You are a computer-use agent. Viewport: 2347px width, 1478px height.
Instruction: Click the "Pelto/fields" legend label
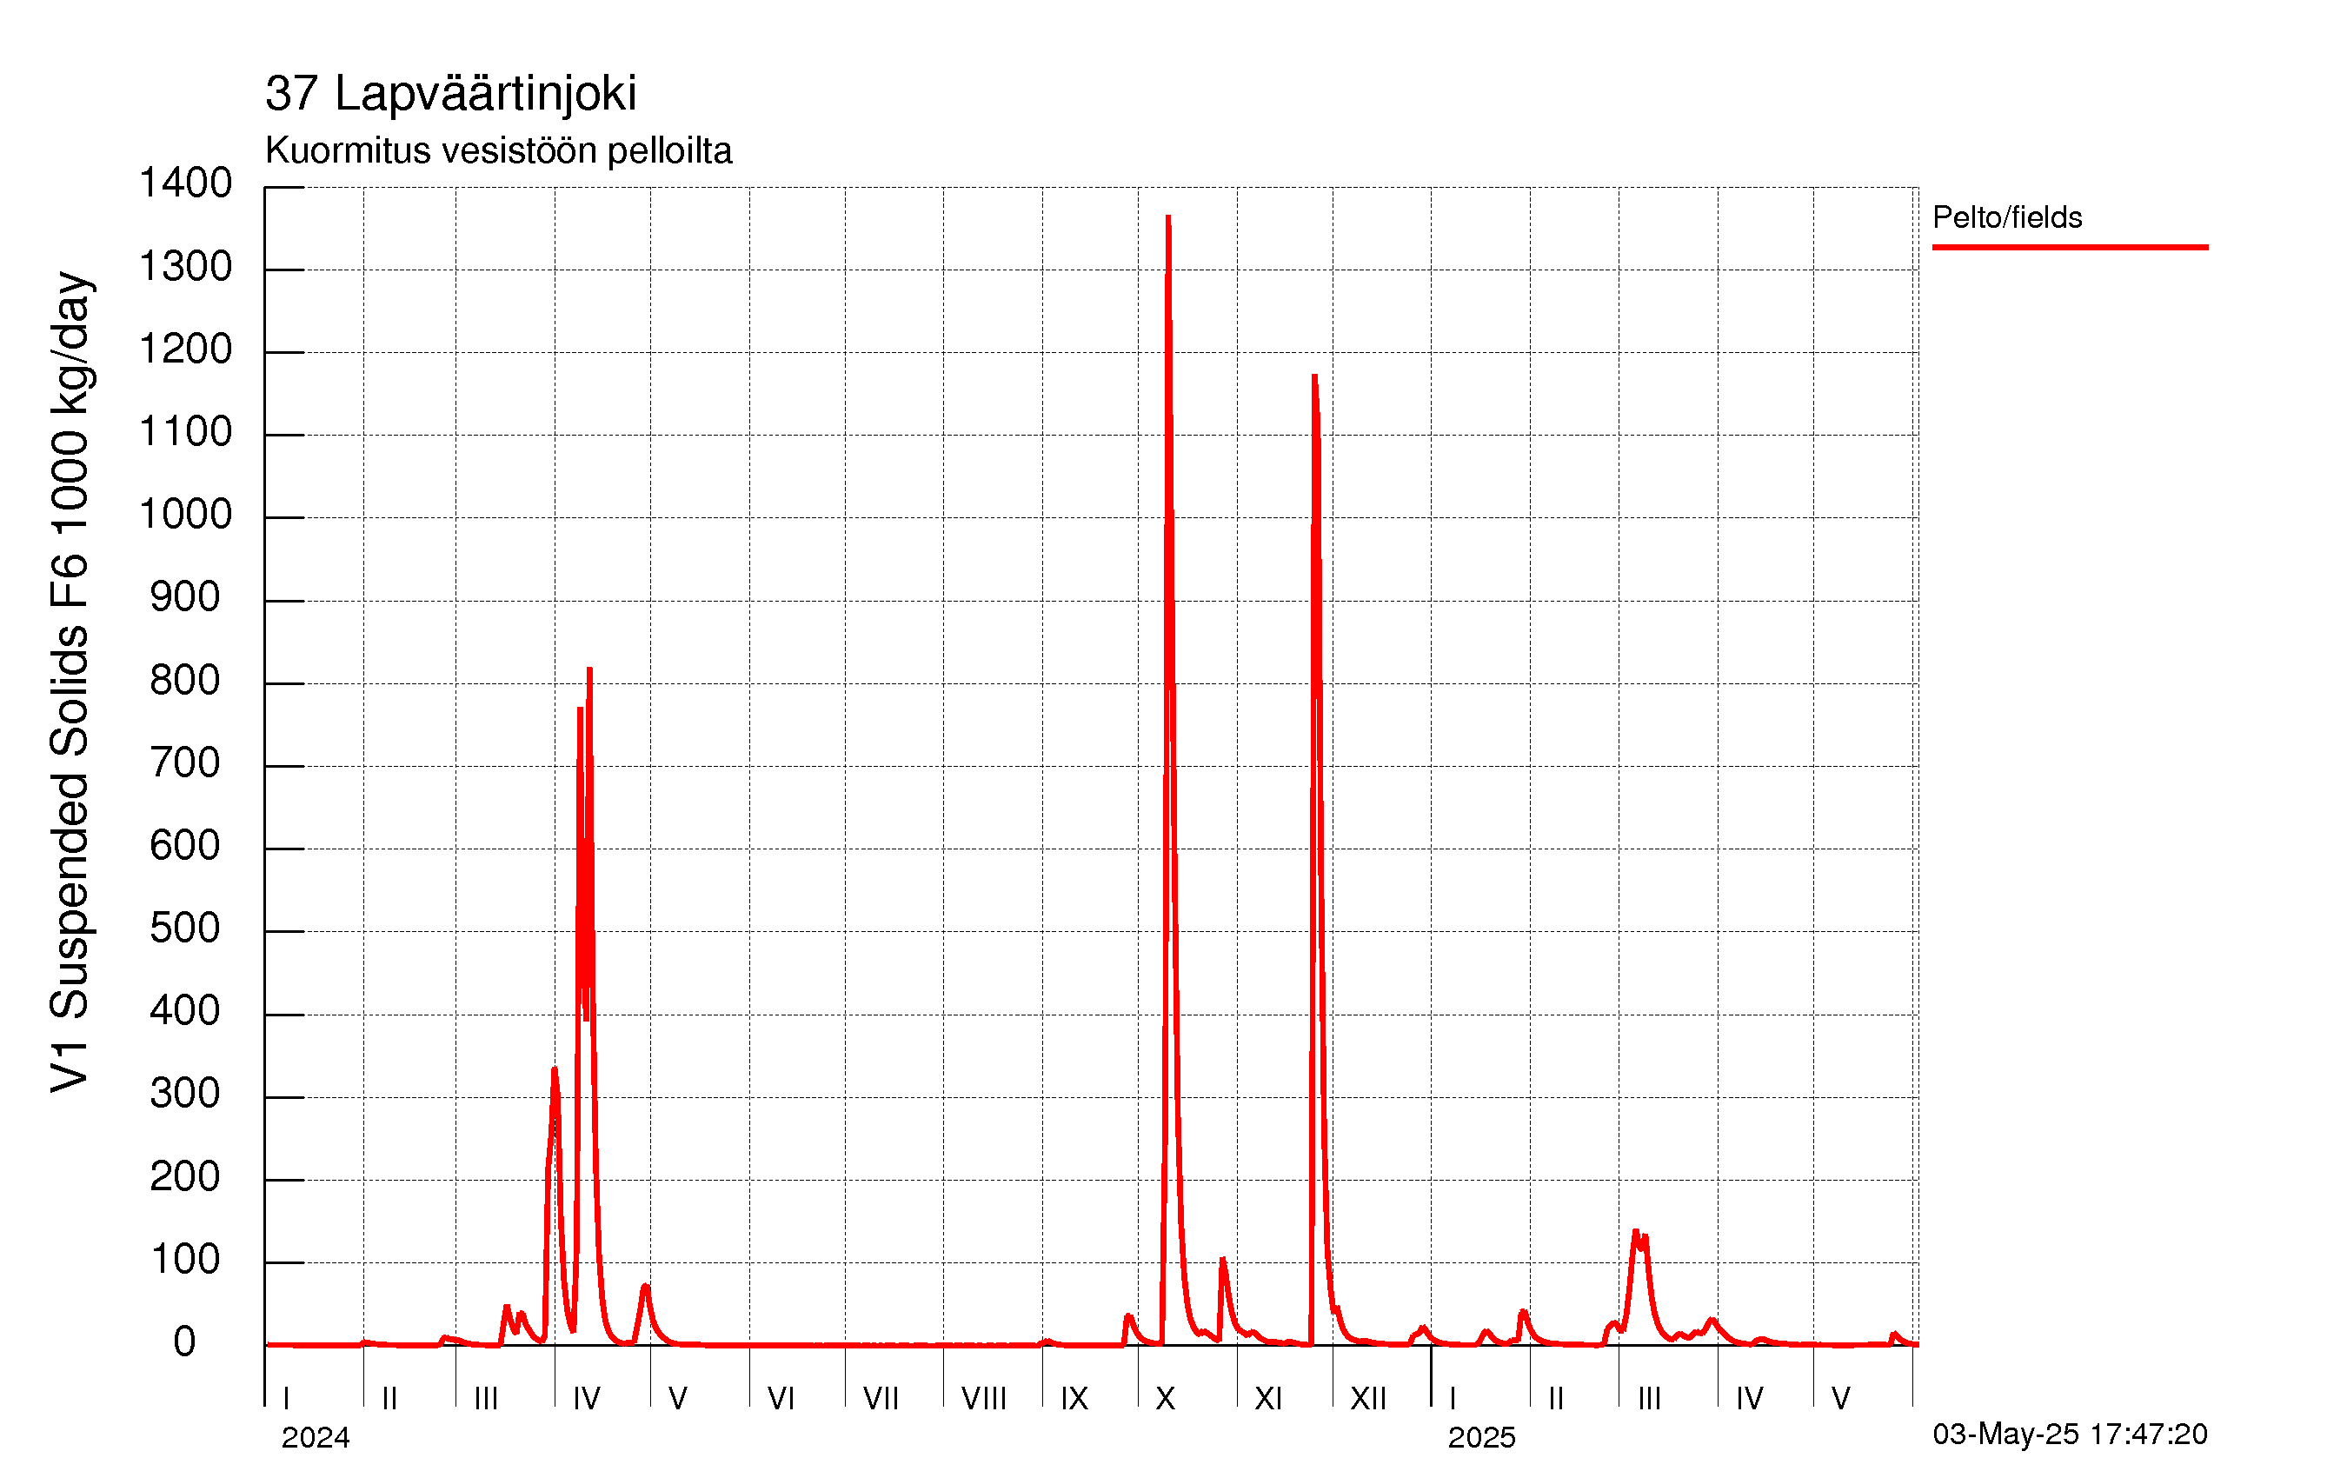2007,216
